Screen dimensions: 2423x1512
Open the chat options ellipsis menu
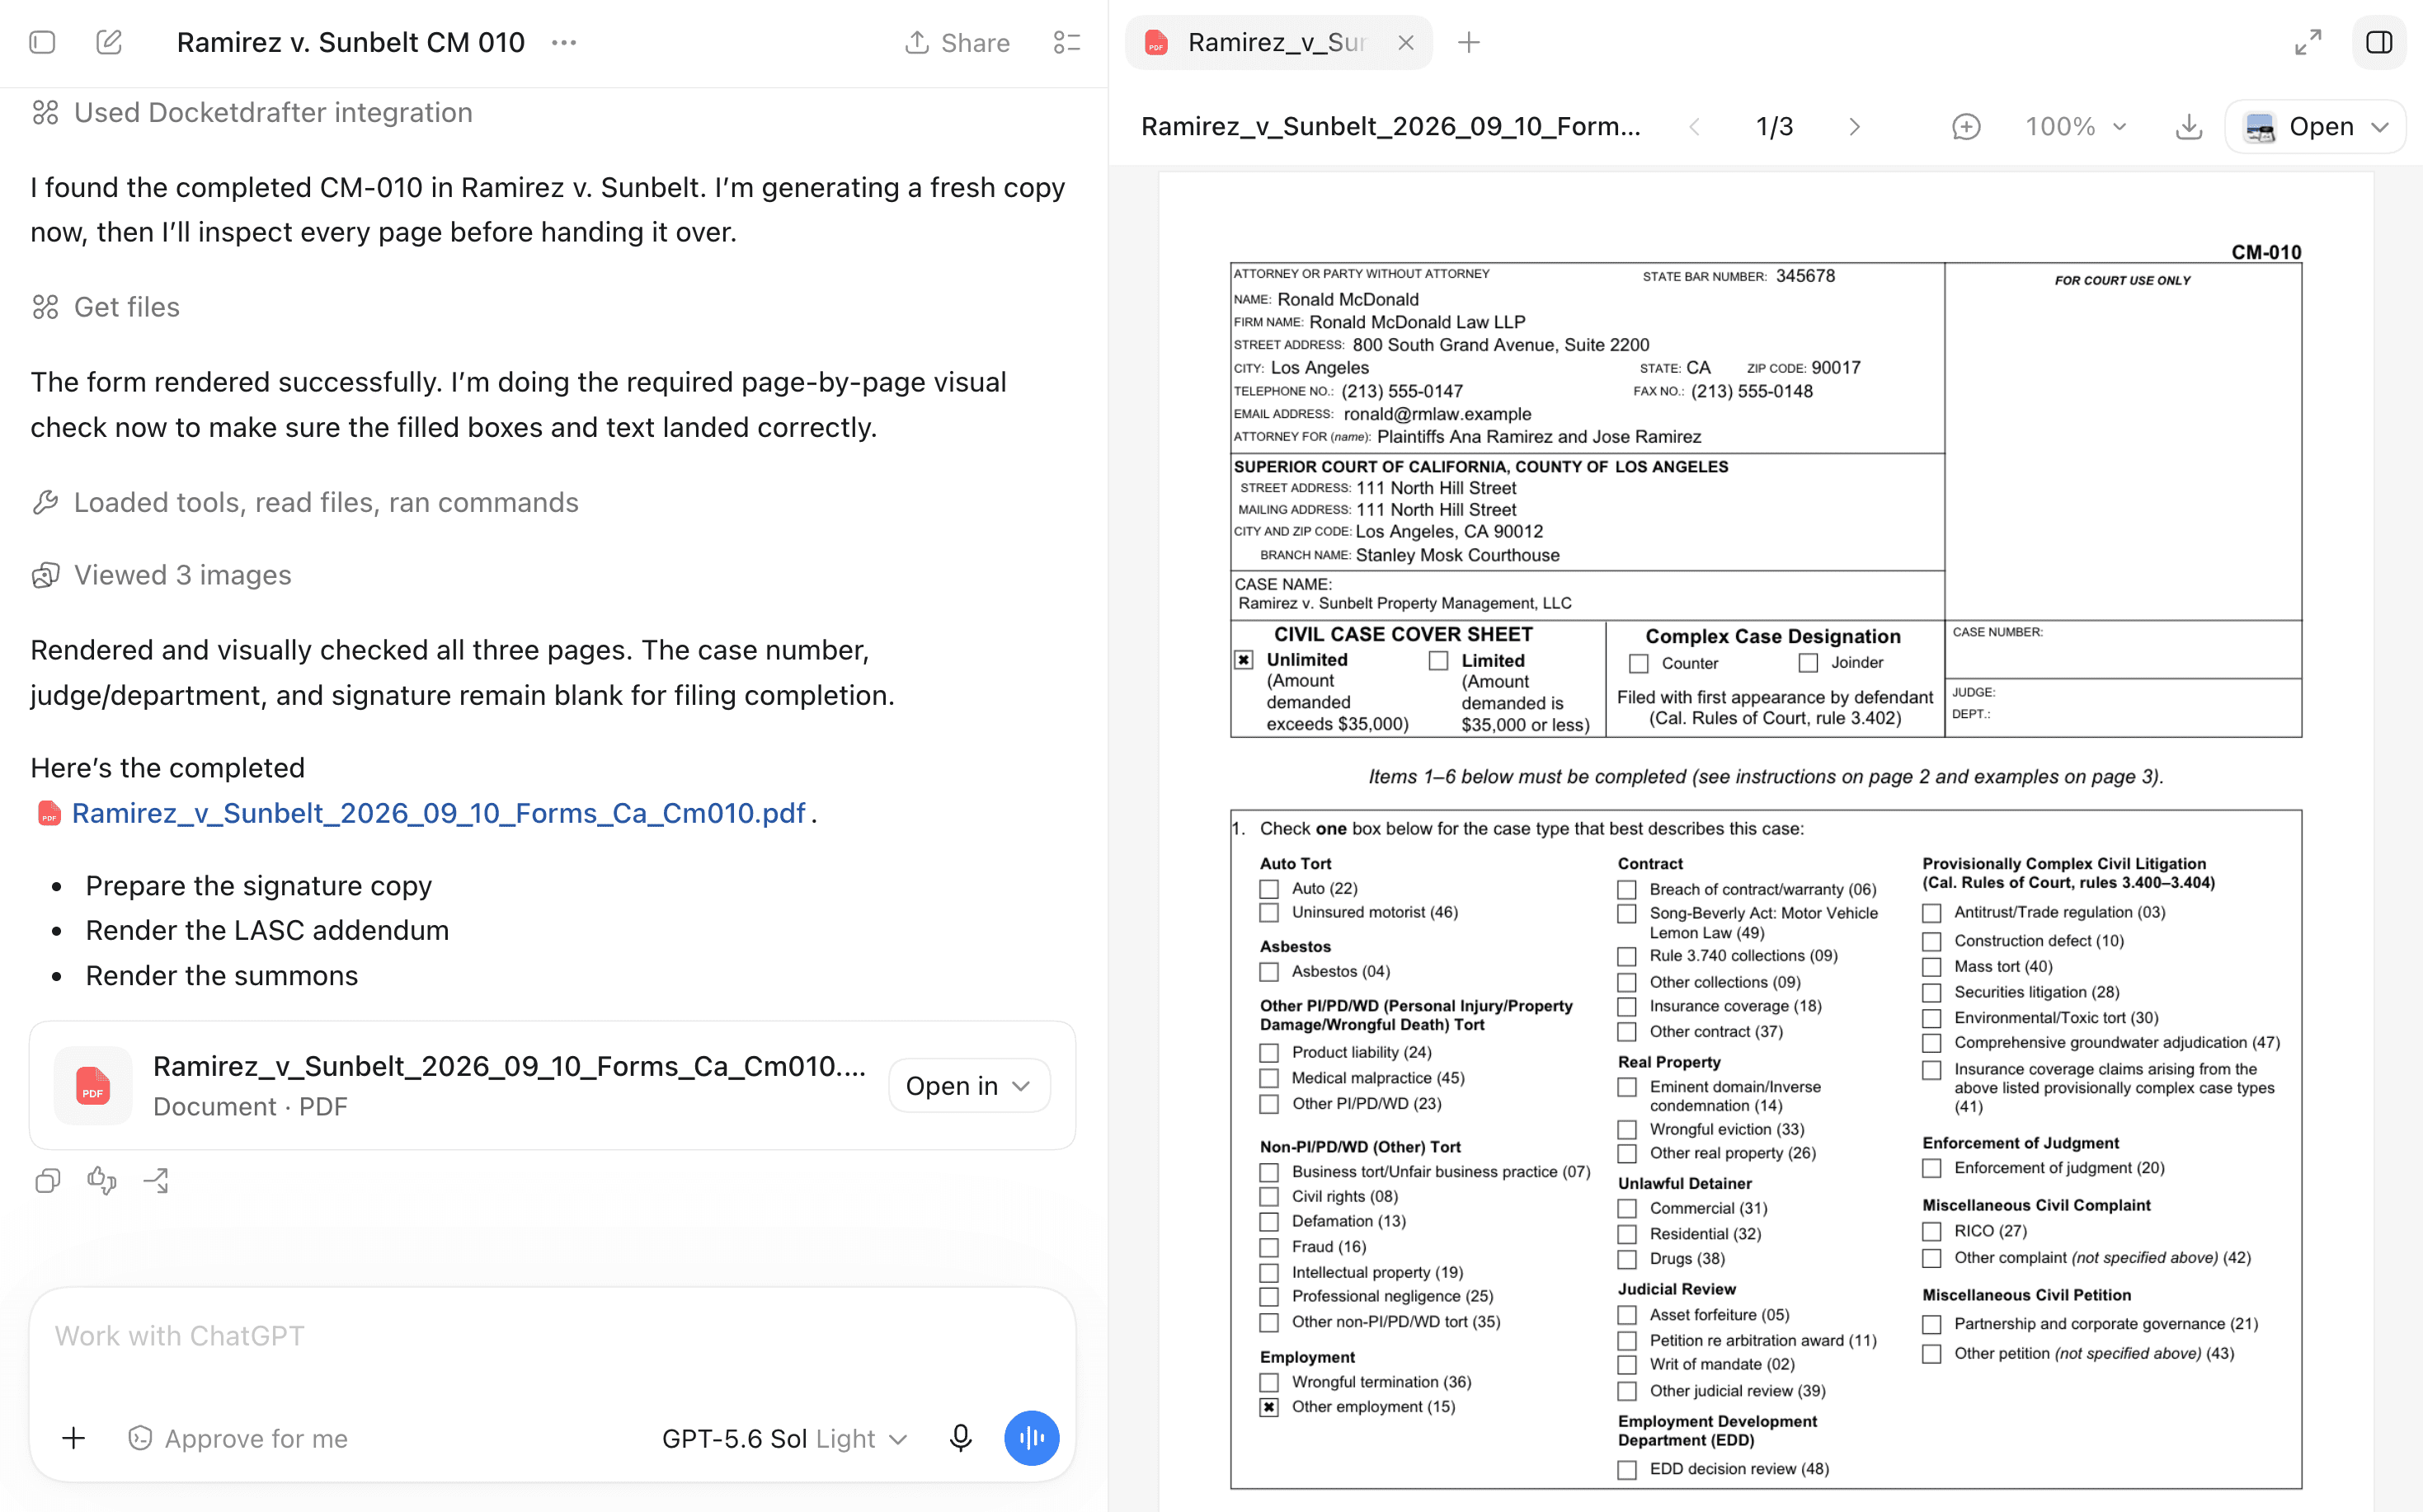pyautogui.click(x=564, y=42)
